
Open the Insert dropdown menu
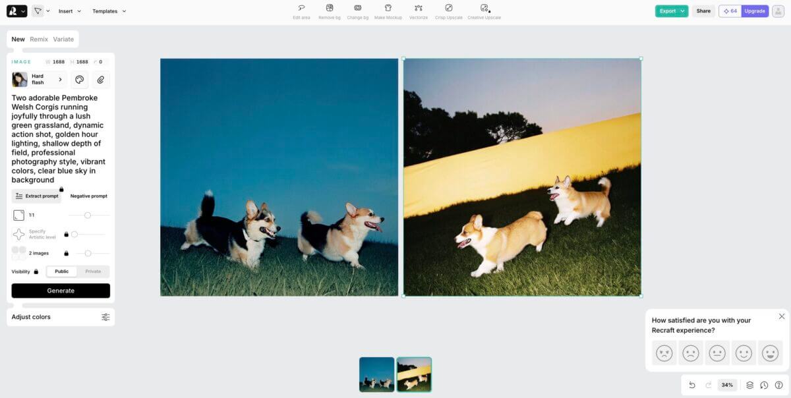click(70, 11)
